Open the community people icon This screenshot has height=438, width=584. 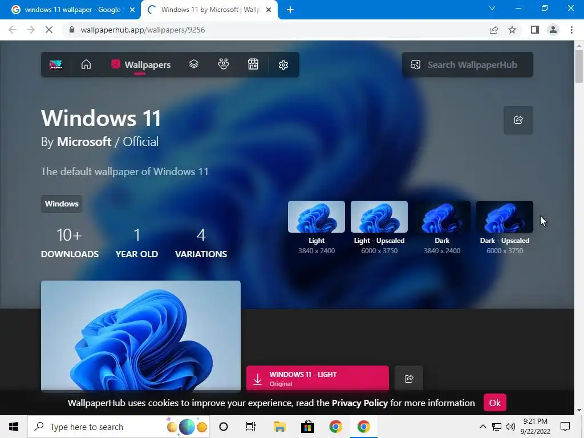224,64
